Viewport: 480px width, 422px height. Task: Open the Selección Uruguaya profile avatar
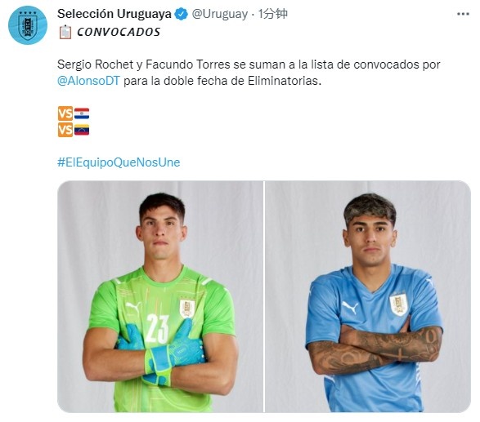pyautogui.click(x=28, y=25)
